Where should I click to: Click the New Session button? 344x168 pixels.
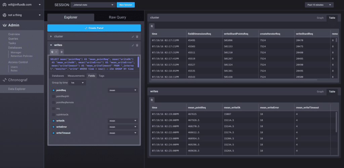coord(126,5)
